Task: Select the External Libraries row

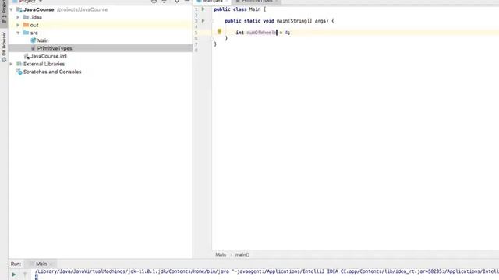Action: click(x=101, y=64)
